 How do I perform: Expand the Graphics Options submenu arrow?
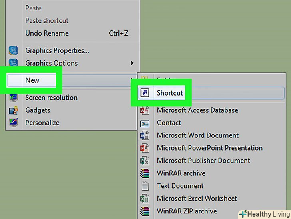(x=132, y=63)
